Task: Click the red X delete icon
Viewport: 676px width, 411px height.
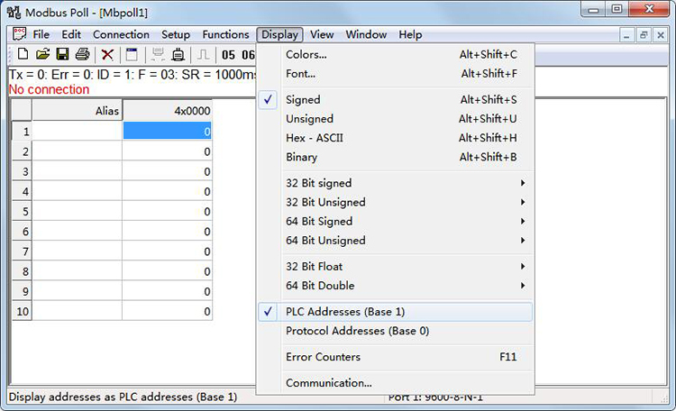Action: pos(107,55)
